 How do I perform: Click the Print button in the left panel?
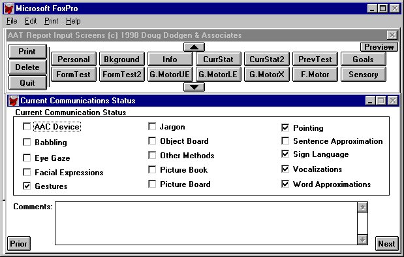click(27, 52)
